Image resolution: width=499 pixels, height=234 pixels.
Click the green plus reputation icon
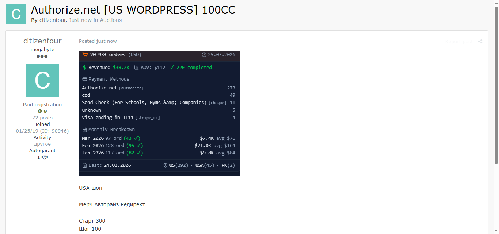(x=40, y=111)
